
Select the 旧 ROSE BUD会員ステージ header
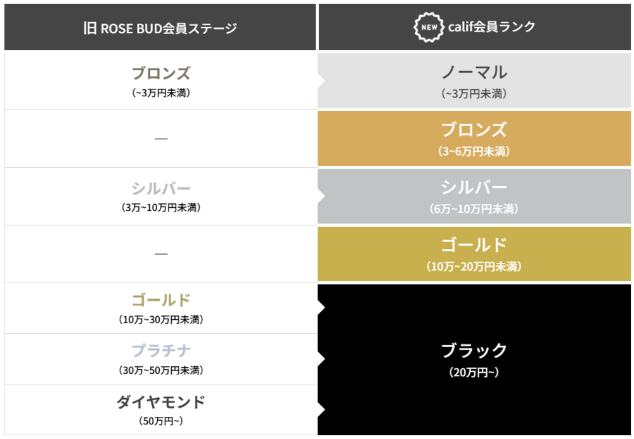[160, 28]
